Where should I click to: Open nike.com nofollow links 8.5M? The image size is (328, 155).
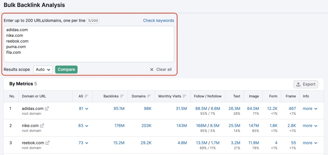[215, 126]
